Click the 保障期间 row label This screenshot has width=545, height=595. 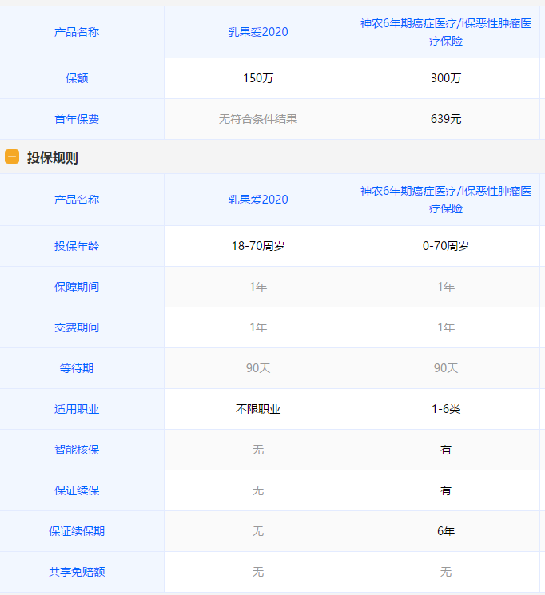77,287
